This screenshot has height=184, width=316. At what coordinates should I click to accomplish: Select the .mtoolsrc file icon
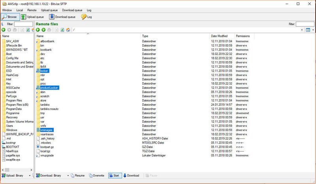tap(38, 143)
